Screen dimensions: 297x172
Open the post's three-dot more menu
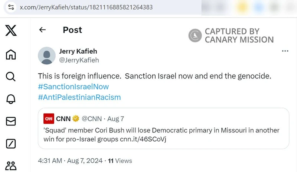tap(285, 51)
